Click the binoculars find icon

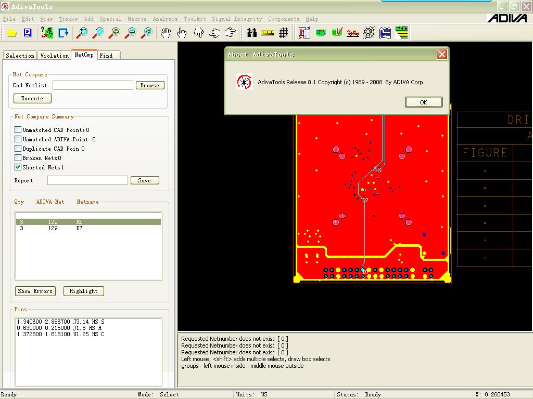click(x=252, y=33)
